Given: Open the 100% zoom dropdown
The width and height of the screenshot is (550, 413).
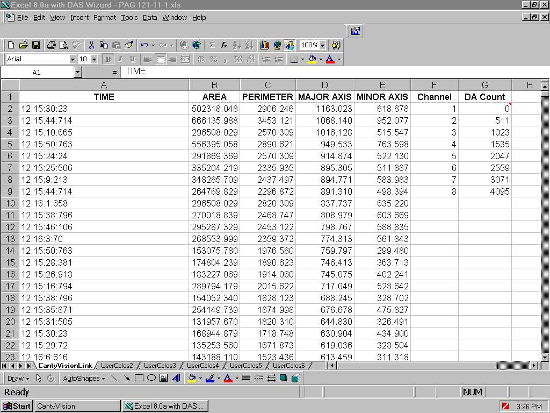Looking at the screenshot, I should coord(322,45).
